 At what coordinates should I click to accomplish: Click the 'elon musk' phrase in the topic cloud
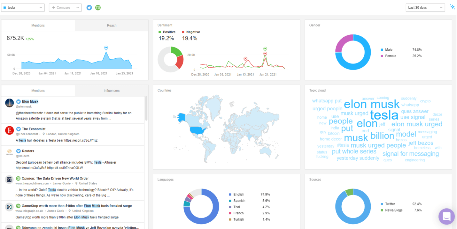coord(372,104)
